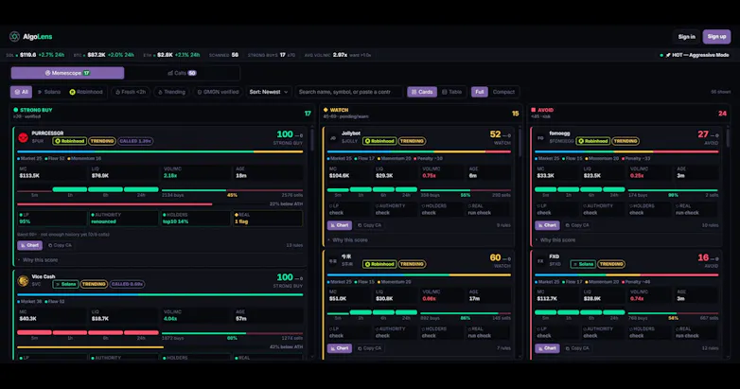The width and height of the screenshot is (740, 389).
Task: Copy contract address on fomoegg card
Action: coord(577,225)
